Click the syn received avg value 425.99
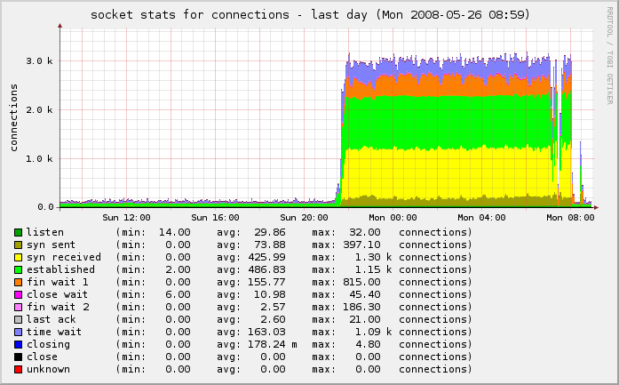The height and width of the screenshot is (385, 619). 266,257
